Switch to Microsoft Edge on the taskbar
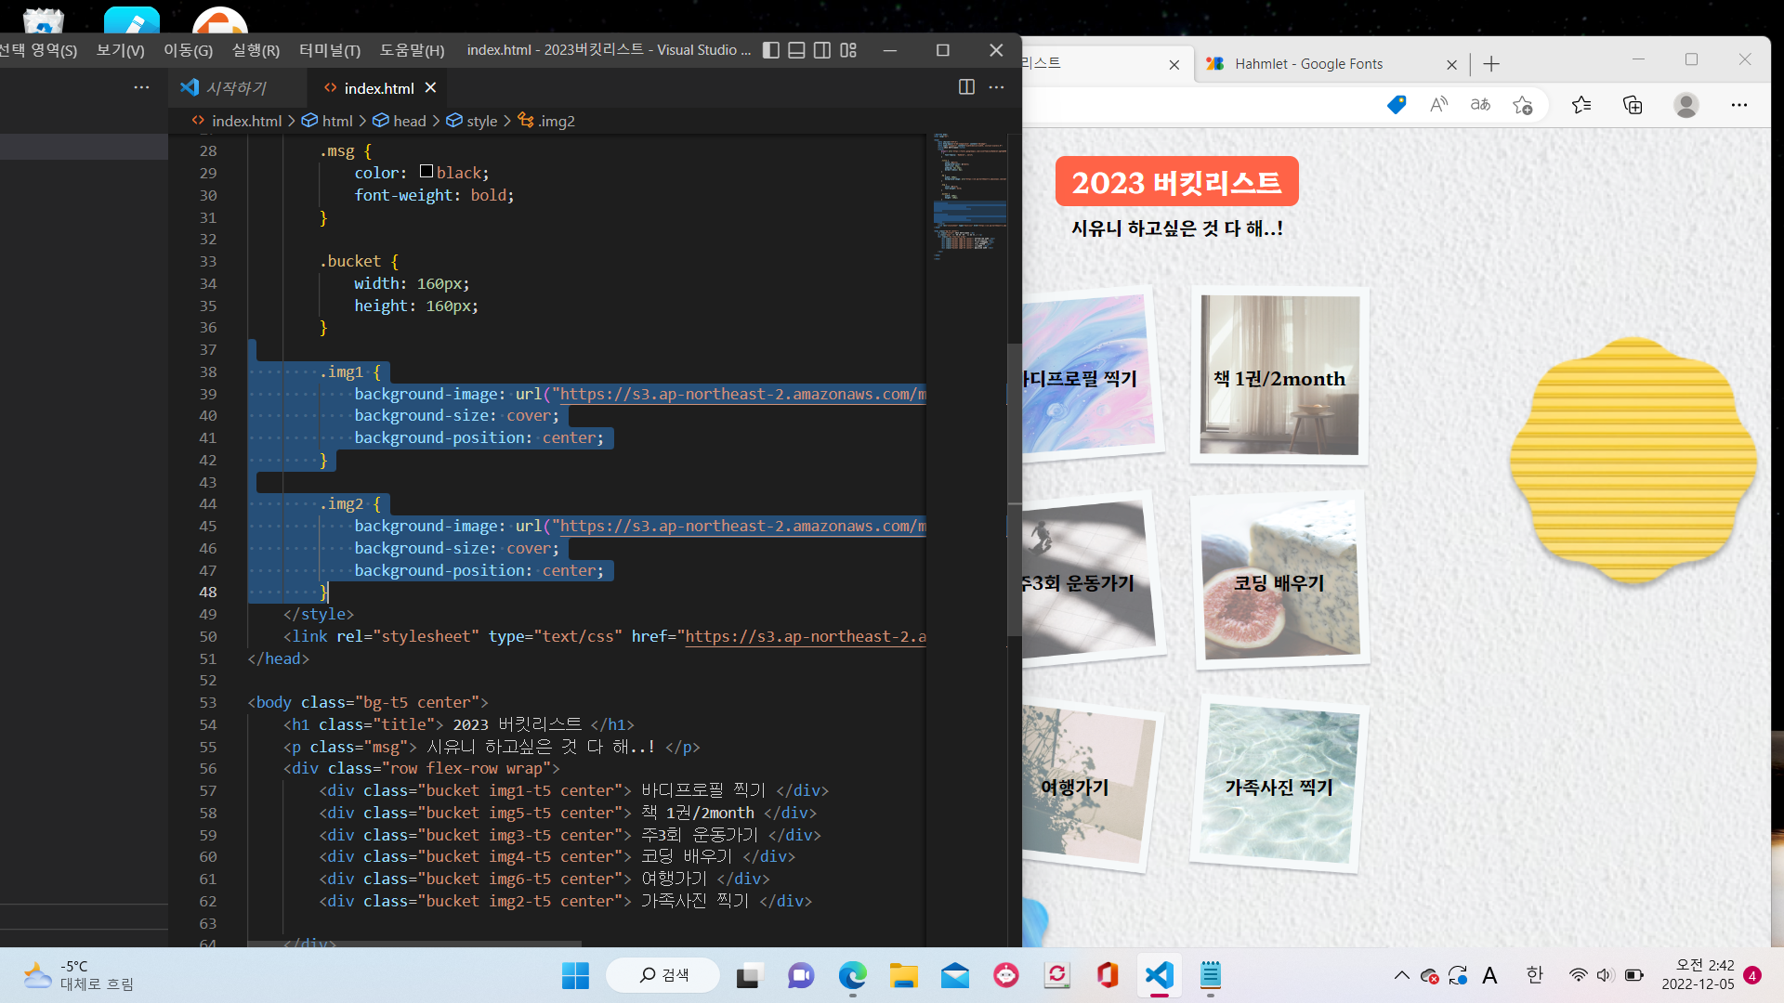Screen dimensions: 1784x1003 [x=852, y=975]
